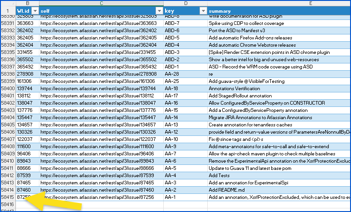Viewport: 351px width, 212px height.
Task: Click the issue/122037 URL cell
Action: pyautogui.click(x=102, y=140)
